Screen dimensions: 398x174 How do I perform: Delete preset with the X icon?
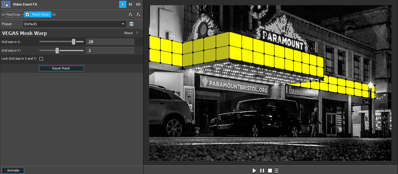point(139,24)
